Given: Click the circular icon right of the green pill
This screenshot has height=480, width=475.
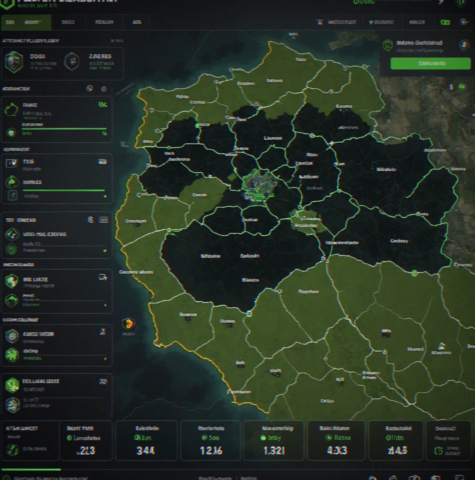Looking at the screenshot, I should point(464,22).
